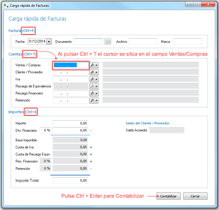Screen dimensions: 219x210
Task: Open search lookup for Recargo Financiero account
Action: tap(94, 93)
